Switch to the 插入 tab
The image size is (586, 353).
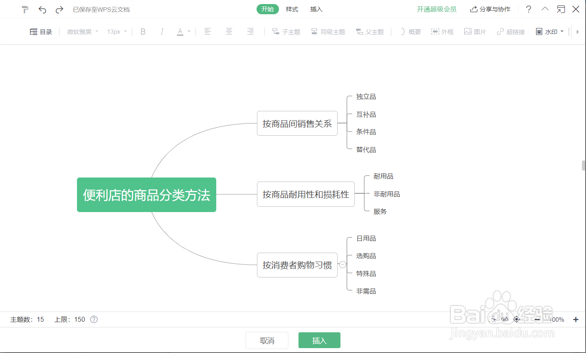tap(316, 9)
